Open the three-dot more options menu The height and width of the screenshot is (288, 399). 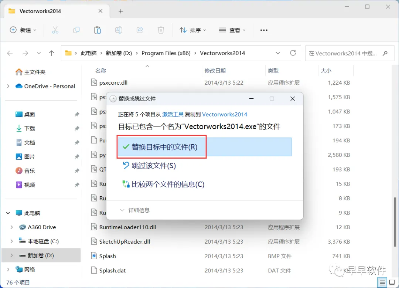click(264, 30)
